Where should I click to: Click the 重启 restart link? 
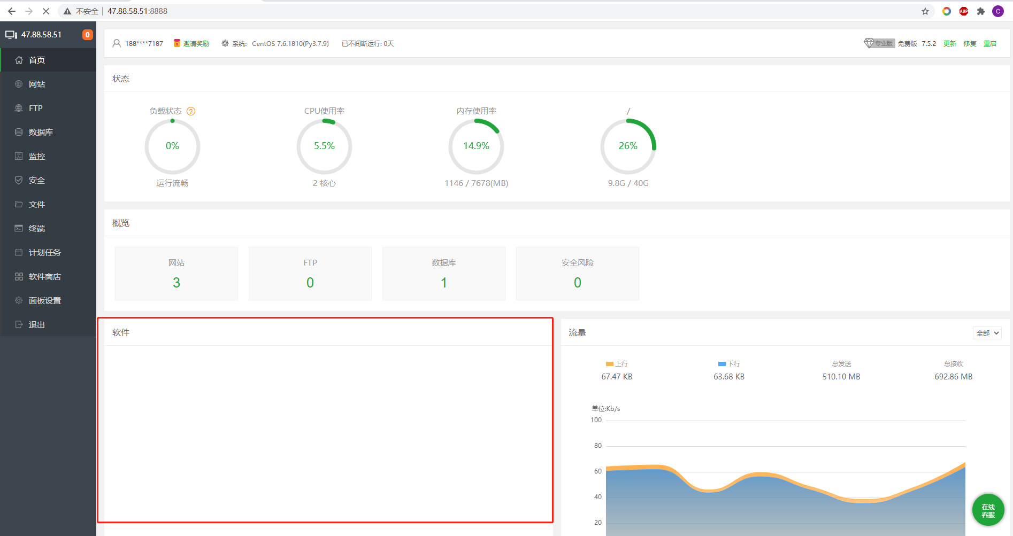(x=990, y=43)
